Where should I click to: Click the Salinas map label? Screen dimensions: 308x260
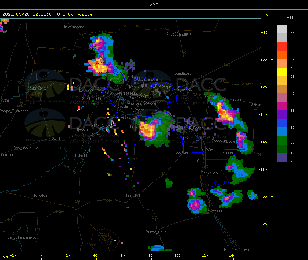coord(59,139)
